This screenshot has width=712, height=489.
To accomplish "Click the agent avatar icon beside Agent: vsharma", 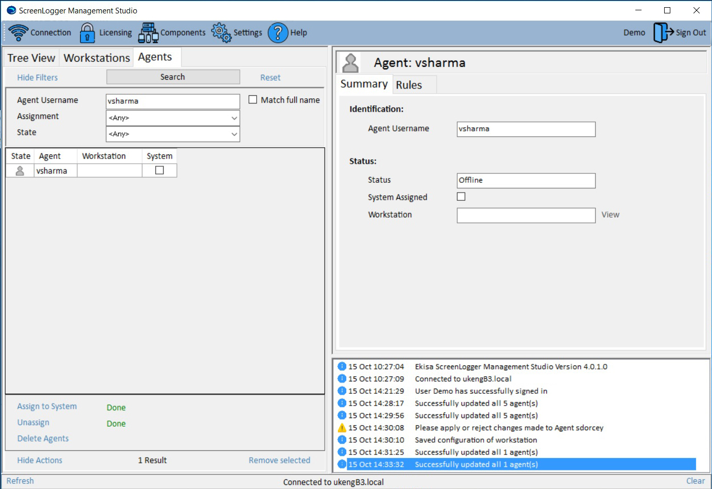I will 350,63.
